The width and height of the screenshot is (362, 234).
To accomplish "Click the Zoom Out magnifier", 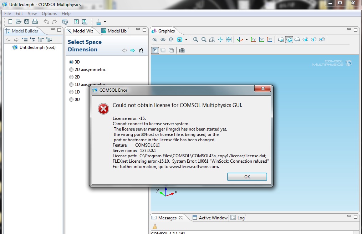I will (x=204, y=40).
